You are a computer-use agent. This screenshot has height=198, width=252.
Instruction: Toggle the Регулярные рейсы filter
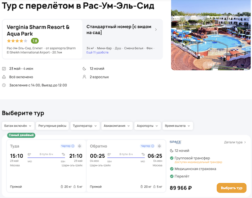[51, 125]
